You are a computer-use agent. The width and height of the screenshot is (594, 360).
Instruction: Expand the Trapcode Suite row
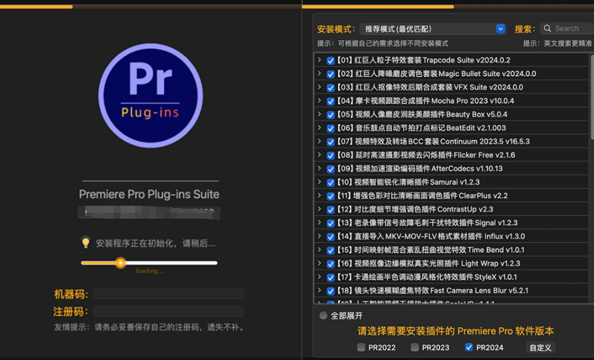pos(319,60)
